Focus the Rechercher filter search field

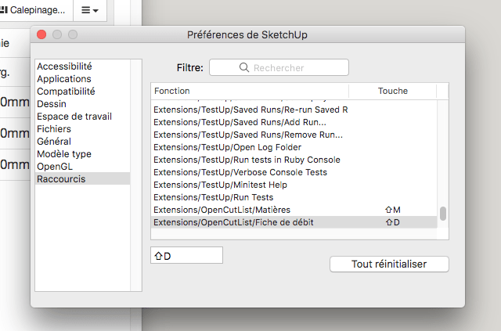[279, 67]
